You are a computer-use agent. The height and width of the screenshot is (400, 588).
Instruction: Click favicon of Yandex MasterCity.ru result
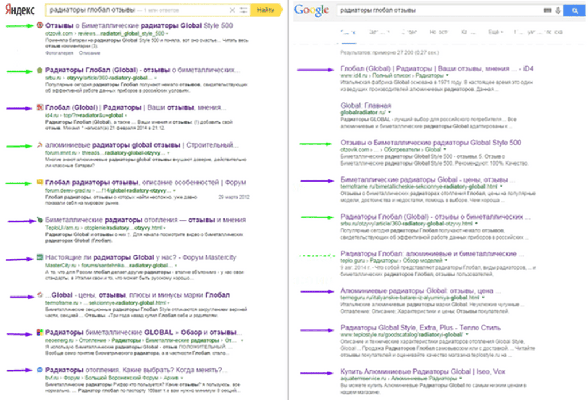40,257
